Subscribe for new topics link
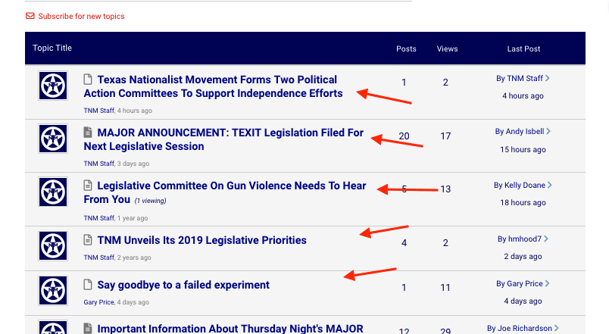This screenshot has height=334, width=609. (x=81, y=17)
